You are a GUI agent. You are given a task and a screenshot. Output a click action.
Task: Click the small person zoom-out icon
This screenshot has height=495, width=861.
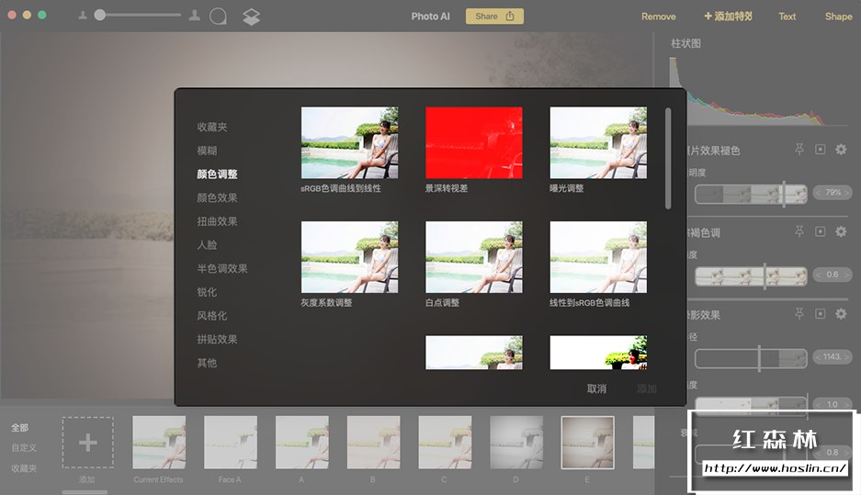click(x=83, y=16)
